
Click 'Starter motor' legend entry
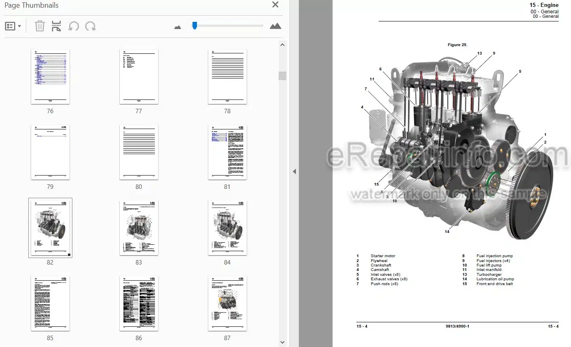pos(383,256)
